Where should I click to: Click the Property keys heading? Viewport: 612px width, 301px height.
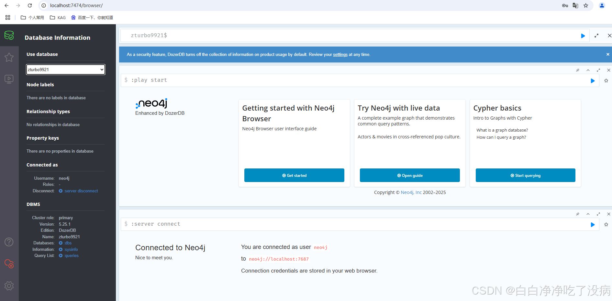[43, 138]
